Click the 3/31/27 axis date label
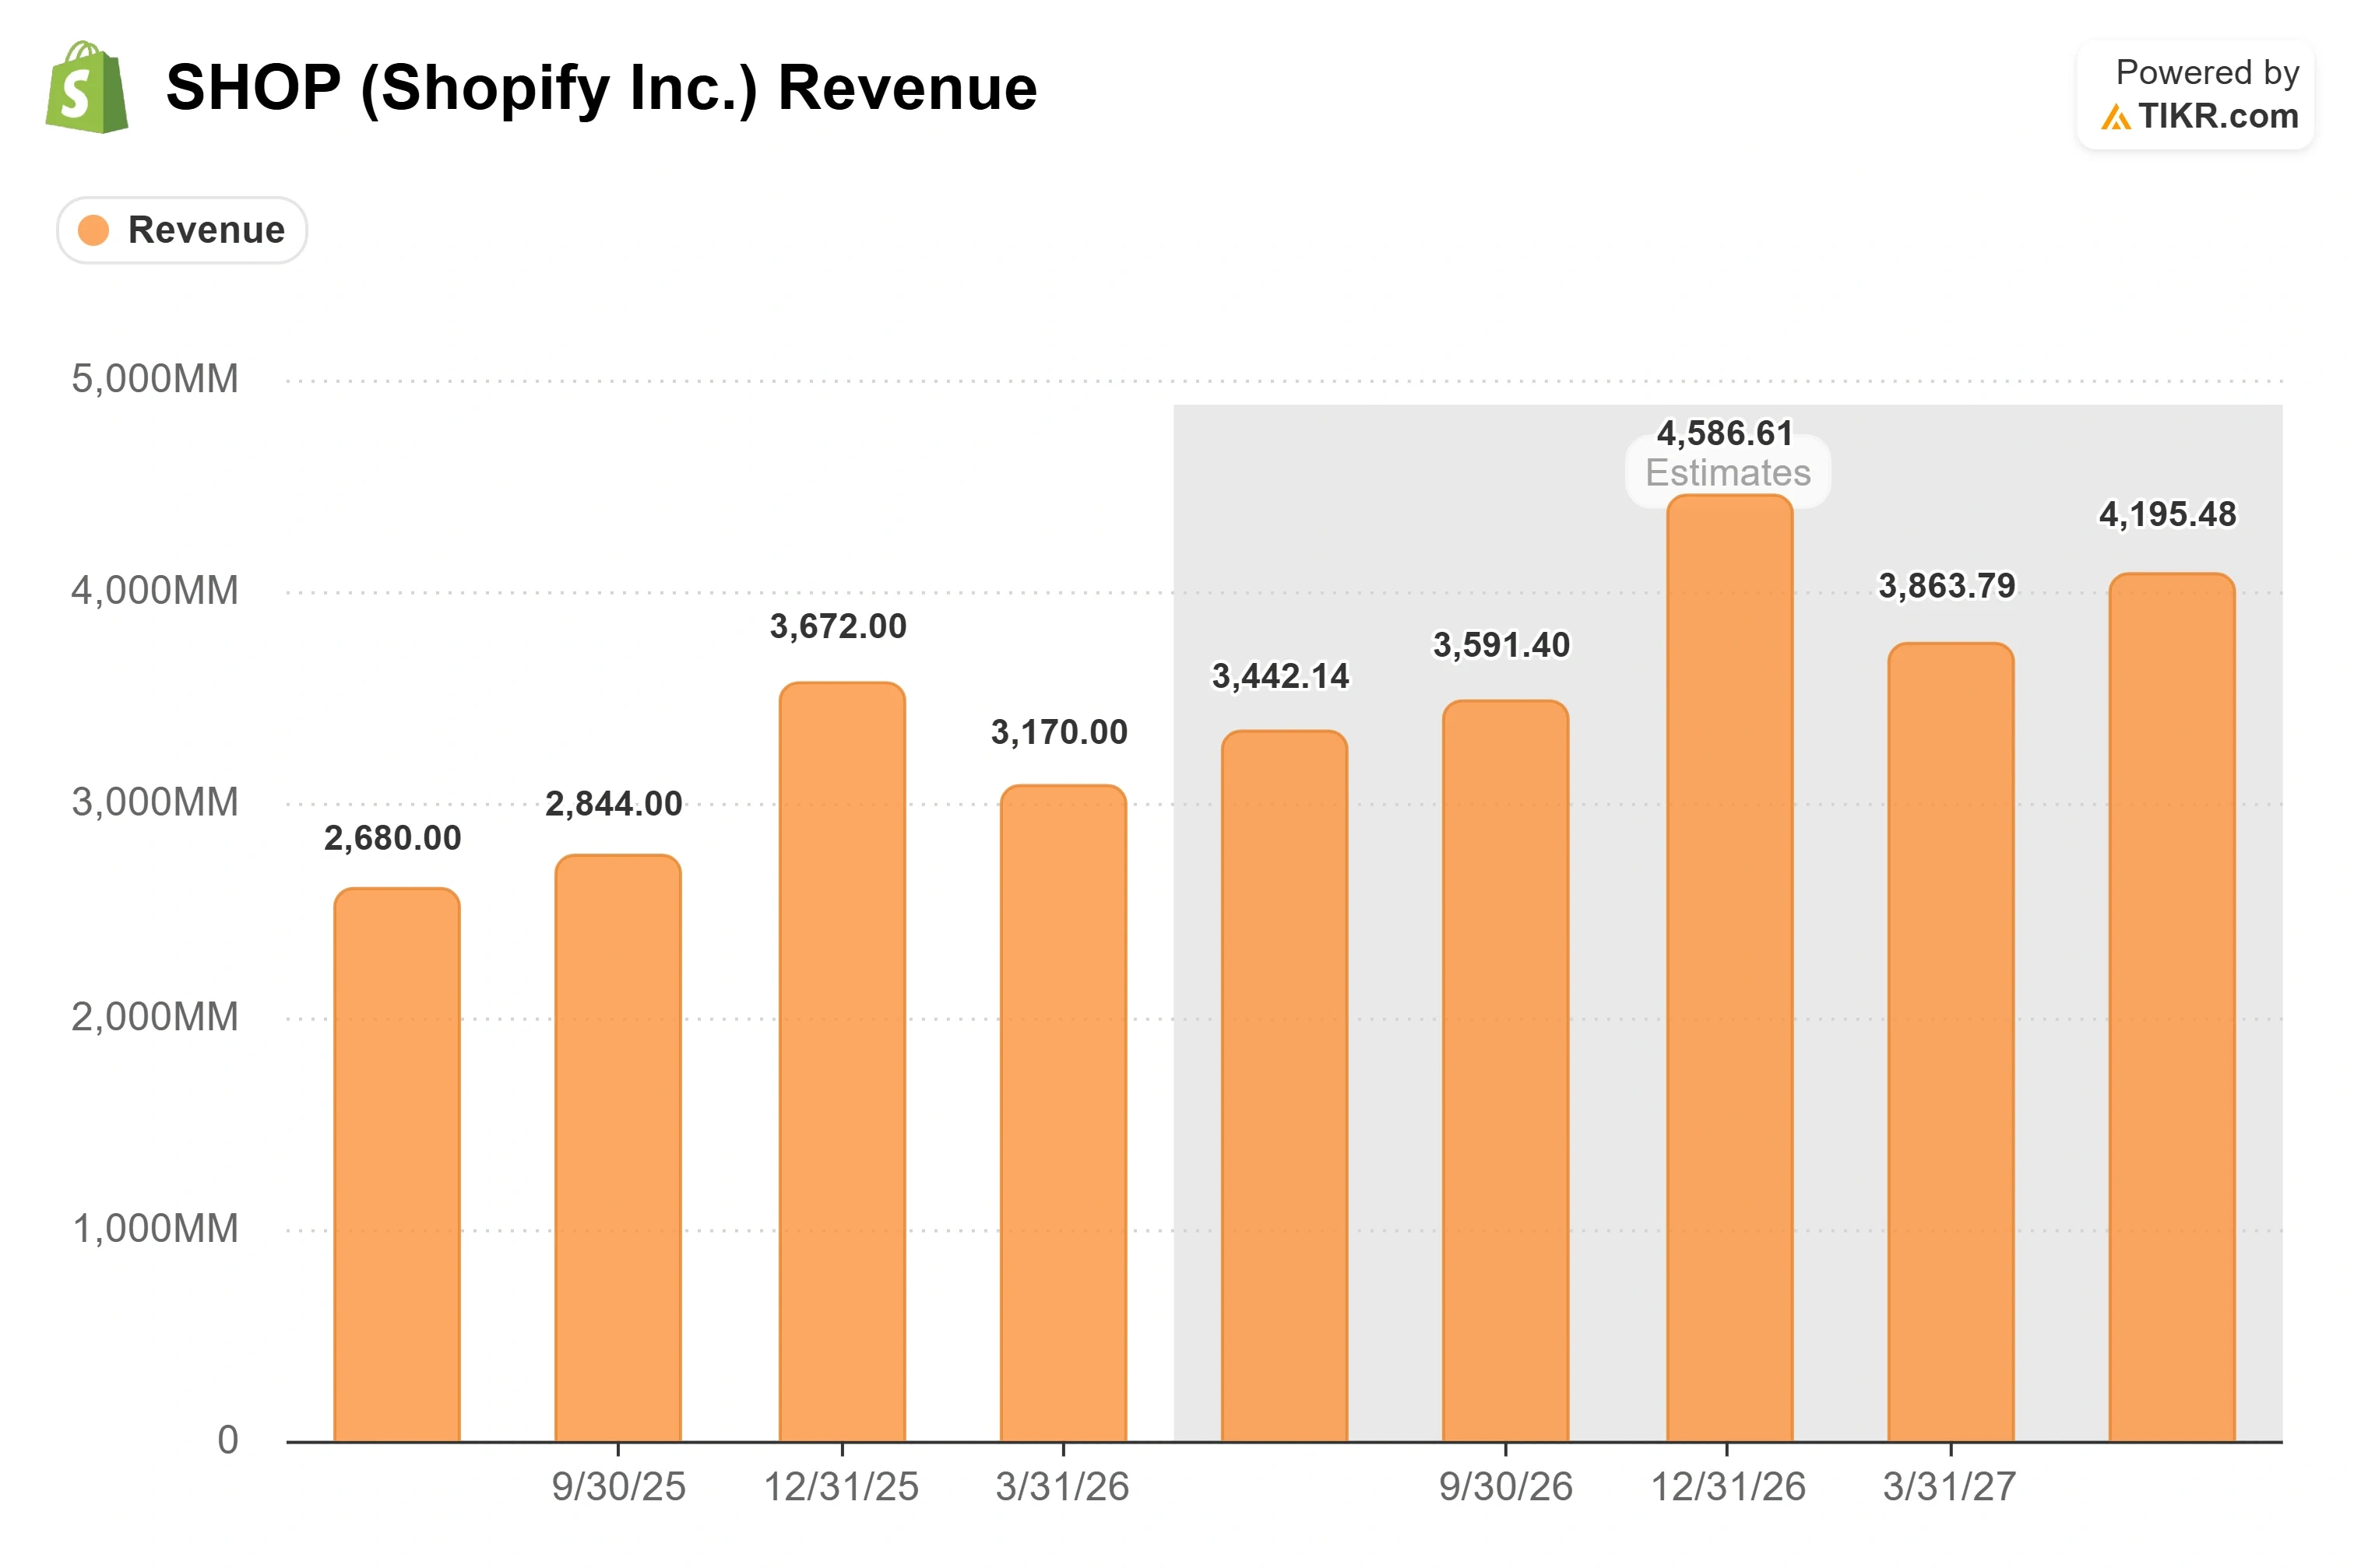 pos(1950,1487)
